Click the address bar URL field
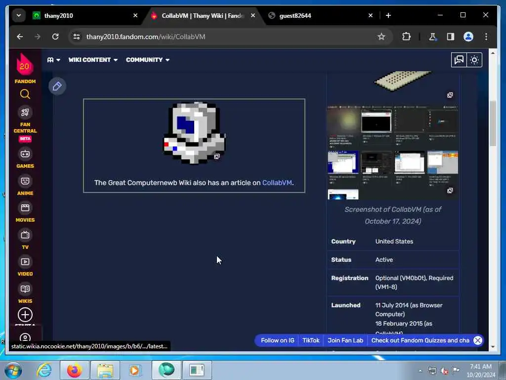 pyautogui.click(x=226, y=37)
